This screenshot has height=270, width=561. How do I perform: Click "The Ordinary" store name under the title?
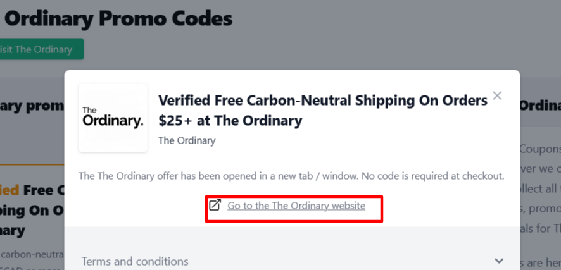[187, 140]
